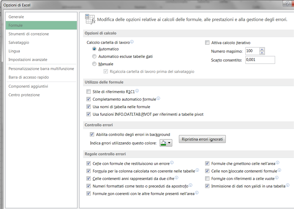Click the Numero massimo iterations field
Viewport: 294px width, 209px height.
(252, 51)
